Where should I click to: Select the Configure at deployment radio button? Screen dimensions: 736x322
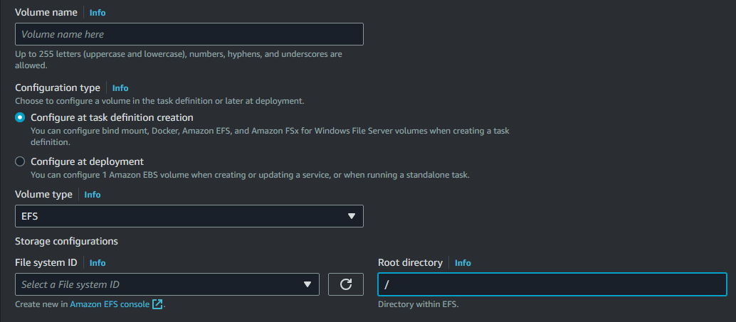click(x=20, y=161)
